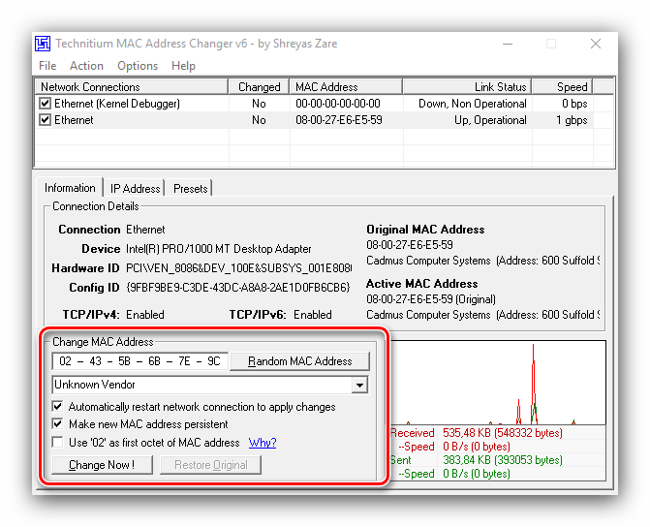Screen dimensions: 650x527
Task: Enable Use '02' as first octet checkbox
Action: point(58,443)
